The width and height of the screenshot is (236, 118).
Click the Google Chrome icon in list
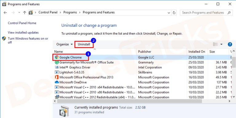pyautogui.click(x=57, y=57)
